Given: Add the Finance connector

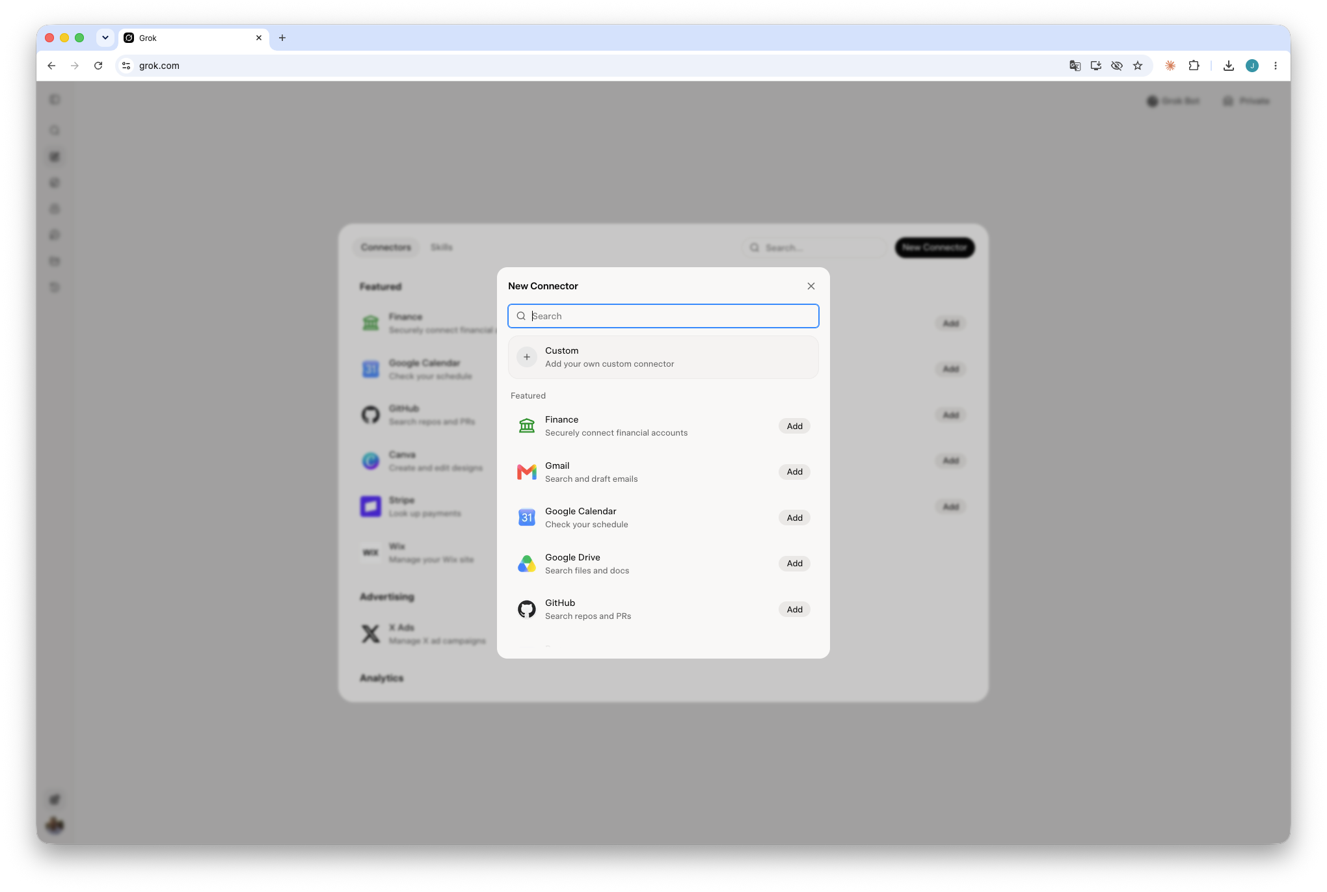Looking at the screenshot, I should click(x=794, y=426).
